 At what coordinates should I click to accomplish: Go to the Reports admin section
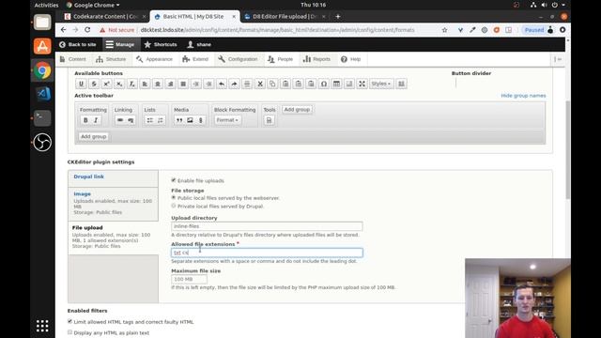(316, 59)
